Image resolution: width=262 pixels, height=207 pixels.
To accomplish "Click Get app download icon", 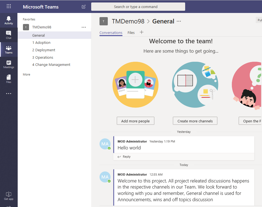I will pyautogui.click(x=9, y=196).
